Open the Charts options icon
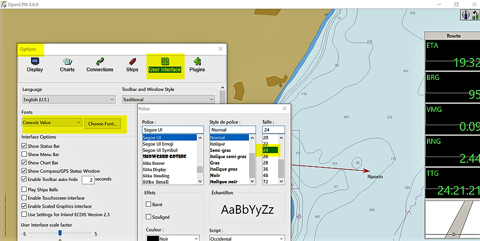The height and width of the screenshot is (241, 480). point(67,65)
